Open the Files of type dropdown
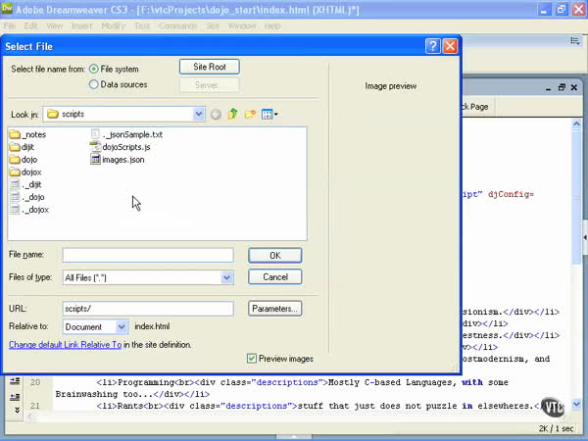The image size is (588, 441). (x=226, y=278)
